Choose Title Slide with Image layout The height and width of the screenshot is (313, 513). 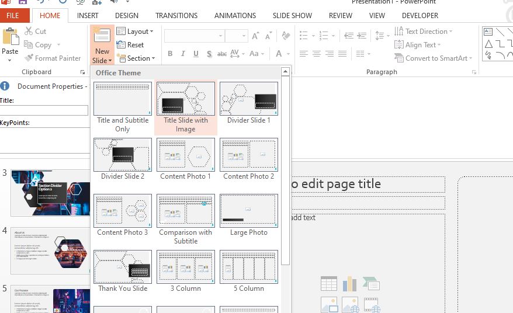(x=185, y=107)
